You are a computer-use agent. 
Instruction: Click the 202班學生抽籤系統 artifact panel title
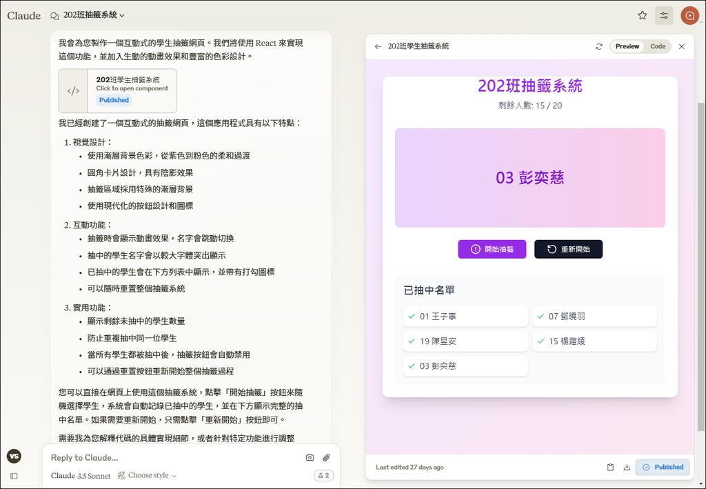418,46
